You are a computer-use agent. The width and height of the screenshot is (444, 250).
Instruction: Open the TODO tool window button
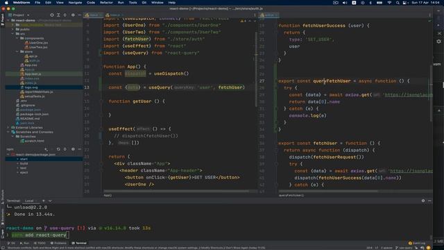[x=40, y=243]
